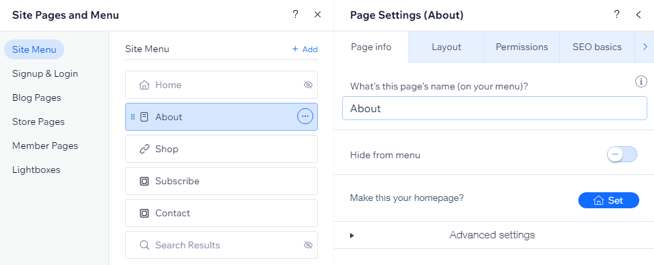Select Site Menu in sidebar

pyautogui.click(x=34, y=49)
